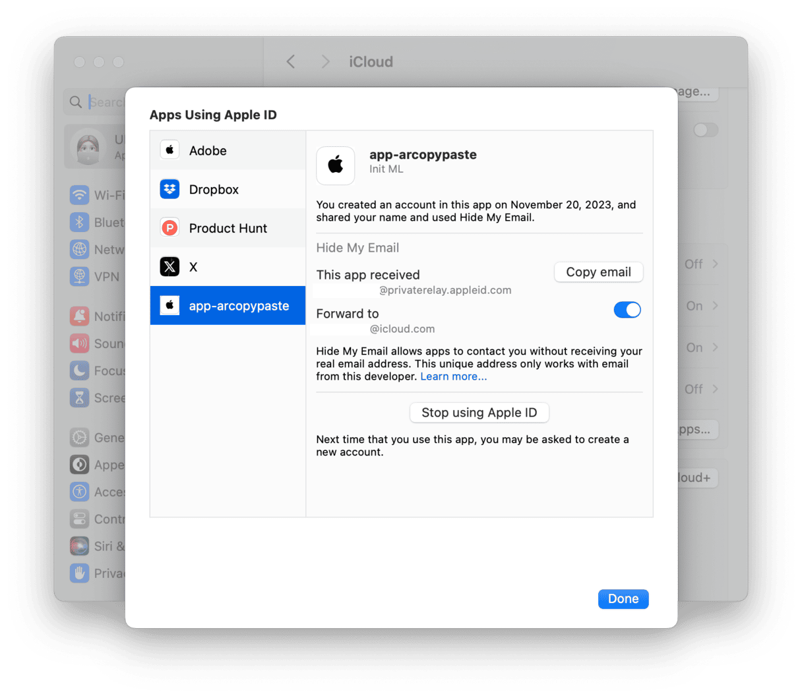
Task: Expand the upper Off row chevron in iCloud pane
Action: point(716,264)
